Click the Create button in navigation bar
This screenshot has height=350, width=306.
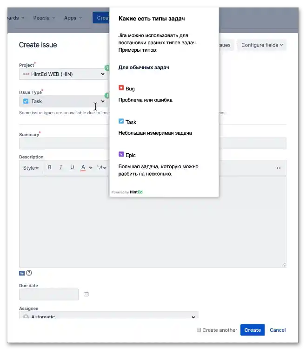coord(101,18)
